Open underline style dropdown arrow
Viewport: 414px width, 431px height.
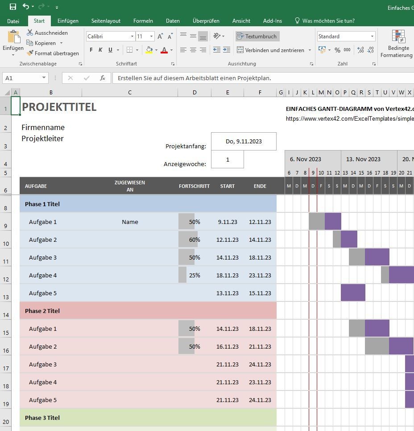(x=118, y=50)
